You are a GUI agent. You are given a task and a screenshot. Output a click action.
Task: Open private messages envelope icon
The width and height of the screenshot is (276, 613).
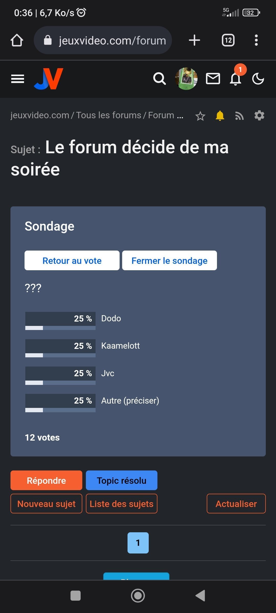click(213, 79)
